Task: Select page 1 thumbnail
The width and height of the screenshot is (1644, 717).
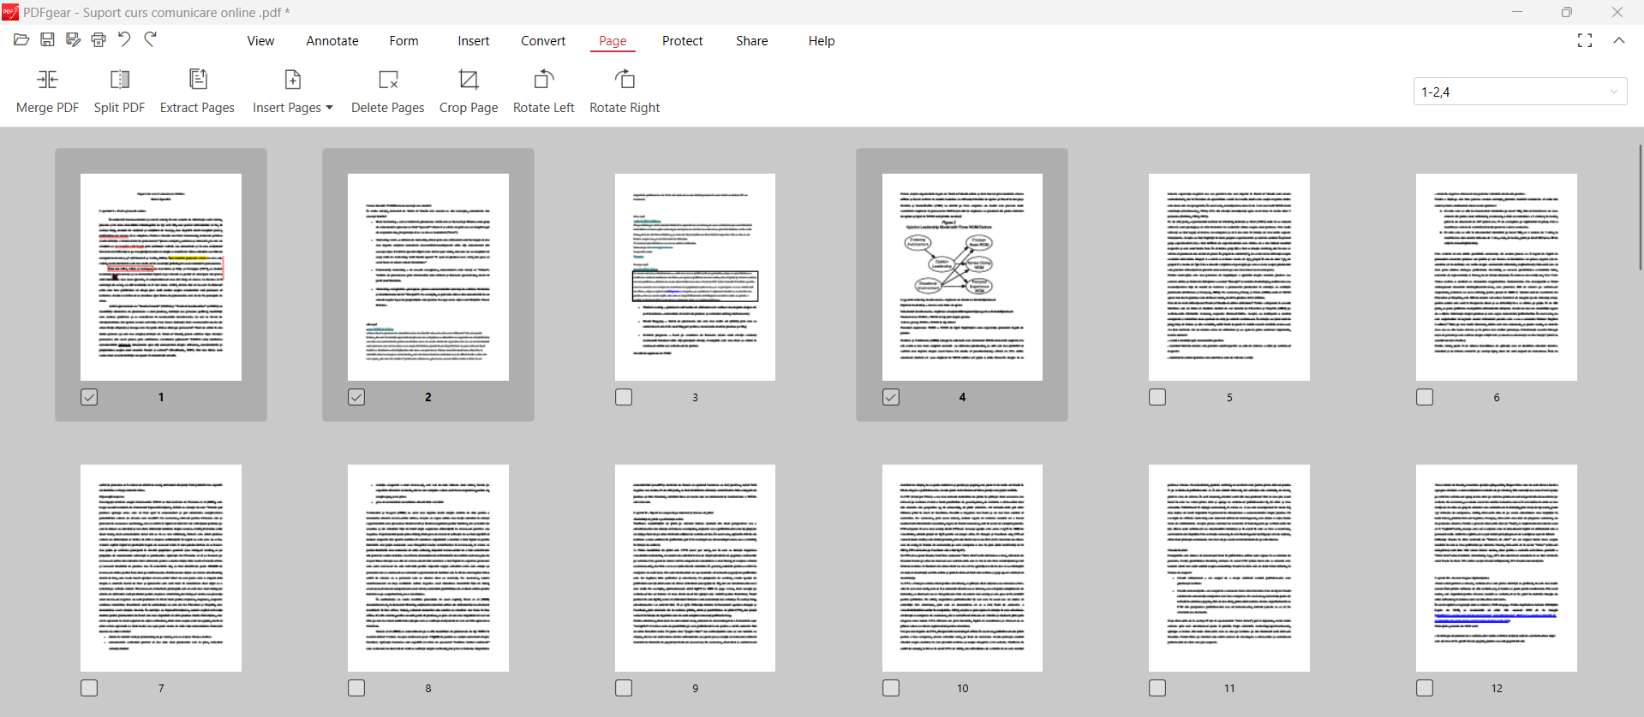Action: (161, 277)
